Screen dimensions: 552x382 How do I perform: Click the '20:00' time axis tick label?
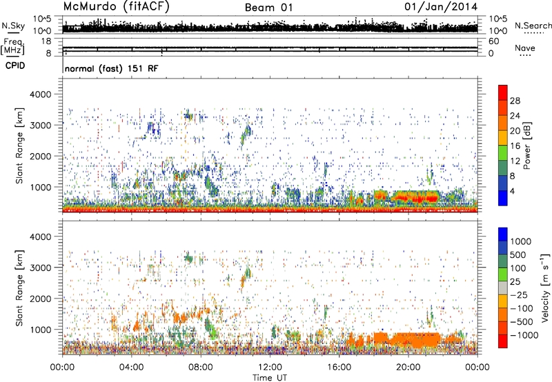point(408,368)
